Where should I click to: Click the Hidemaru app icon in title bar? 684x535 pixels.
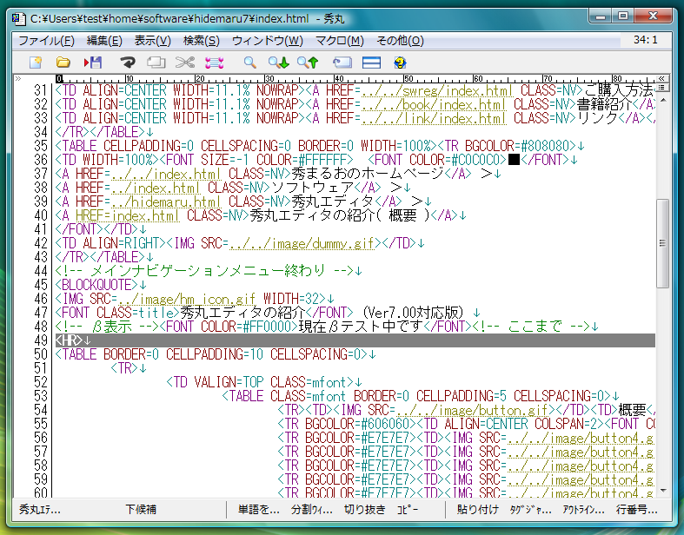tap(18, 19)
